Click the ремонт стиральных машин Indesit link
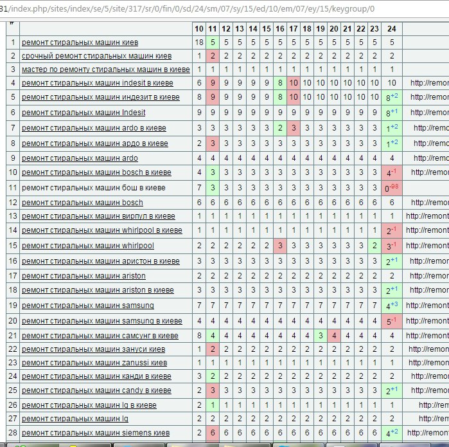Viewport: 449px width, 447px height. click(x=84, y=113)
